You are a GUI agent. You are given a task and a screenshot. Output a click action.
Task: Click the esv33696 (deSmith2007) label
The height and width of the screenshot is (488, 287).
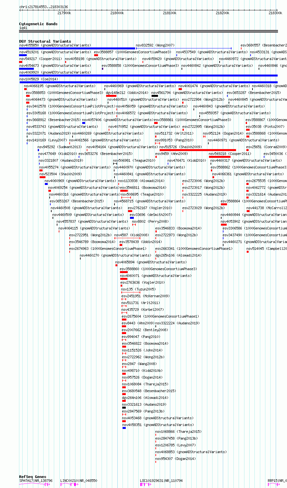pos(151,215)
